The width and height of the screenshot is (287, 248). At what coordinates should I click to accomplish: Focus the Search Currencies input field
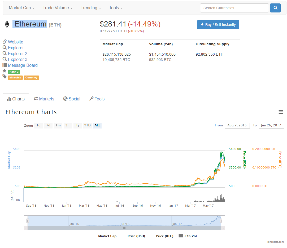pos(234,8)
